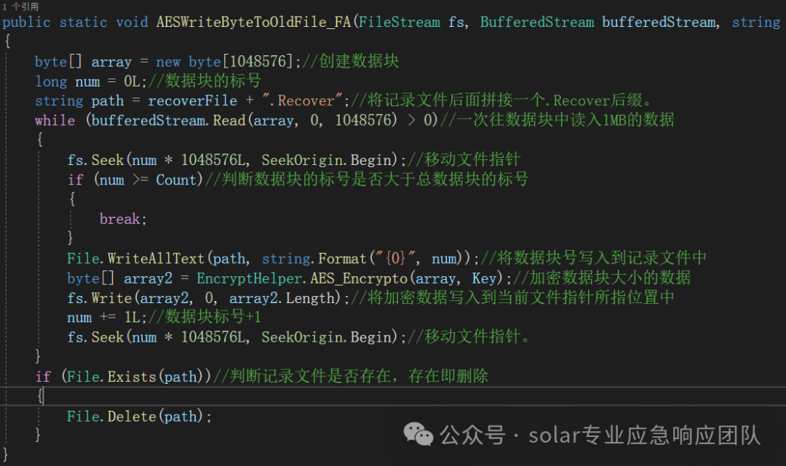786x466 pixels.
Task: Click the 'while' keyword
Action: 55,121
